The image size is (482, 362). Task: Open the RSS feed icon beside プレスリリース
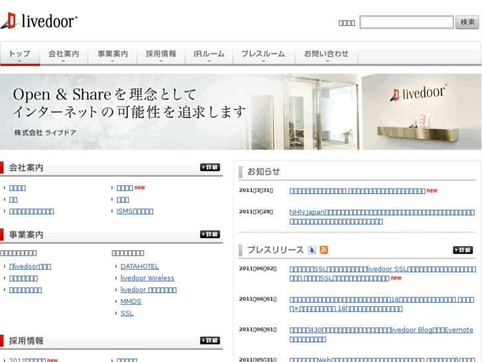[x=324, y=250]
